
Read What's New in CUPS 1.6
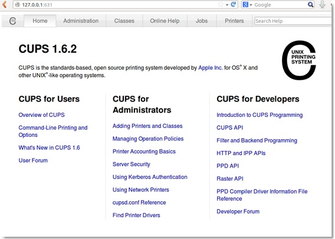(49, 148)
